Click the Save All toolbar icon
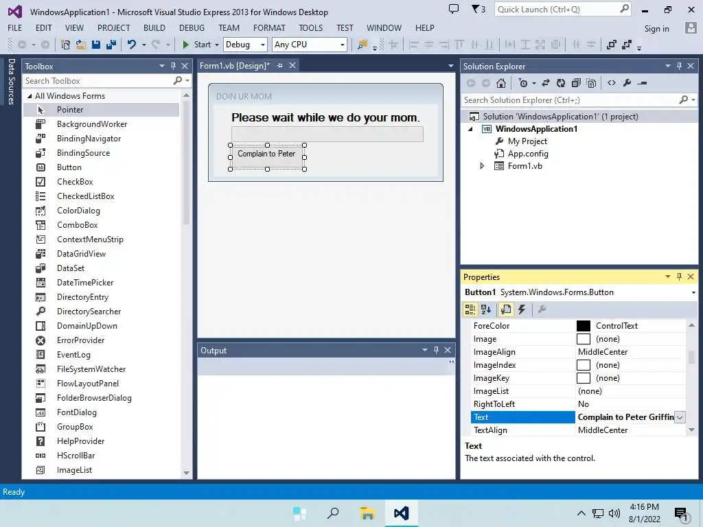The height and width of the screenshot is (527, 703). tap(111, 45)
